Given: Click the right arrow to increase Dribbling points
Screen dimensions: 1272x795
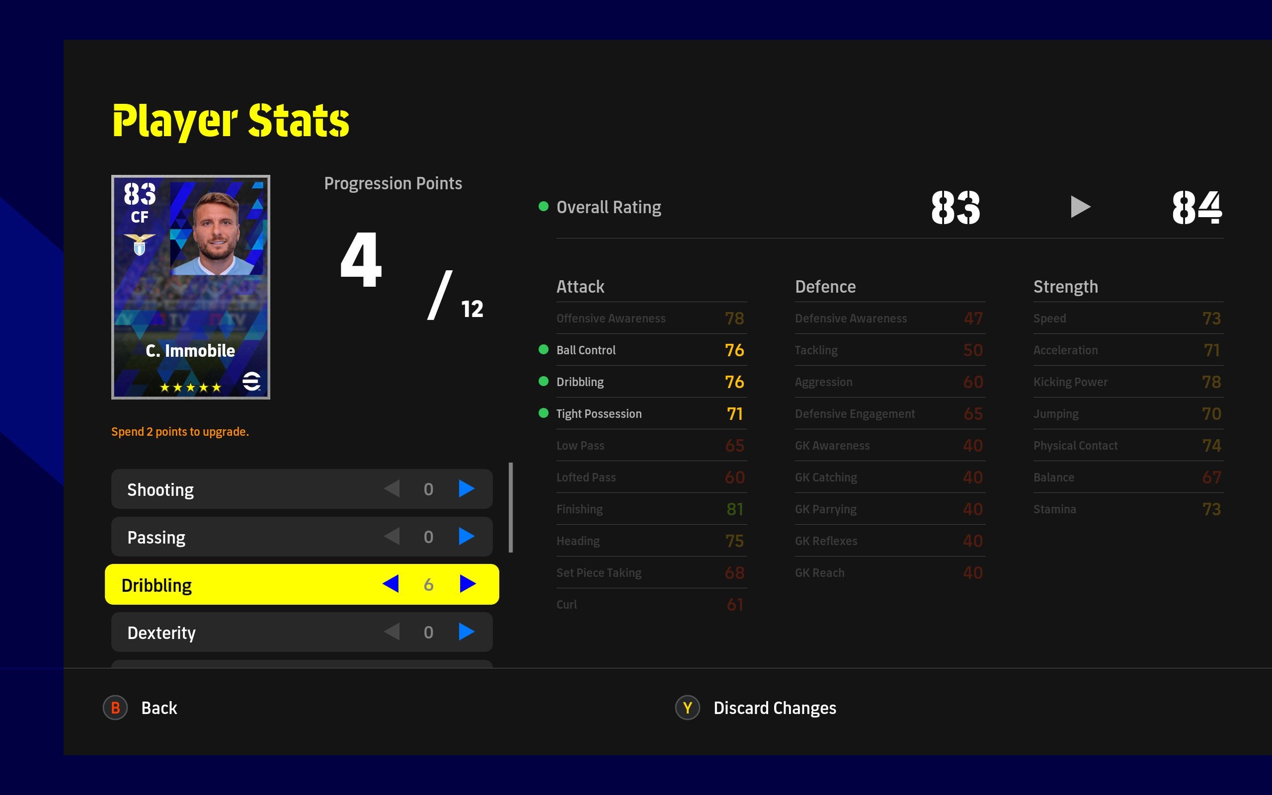Looking at the screenshot, I should coord(468,584).
